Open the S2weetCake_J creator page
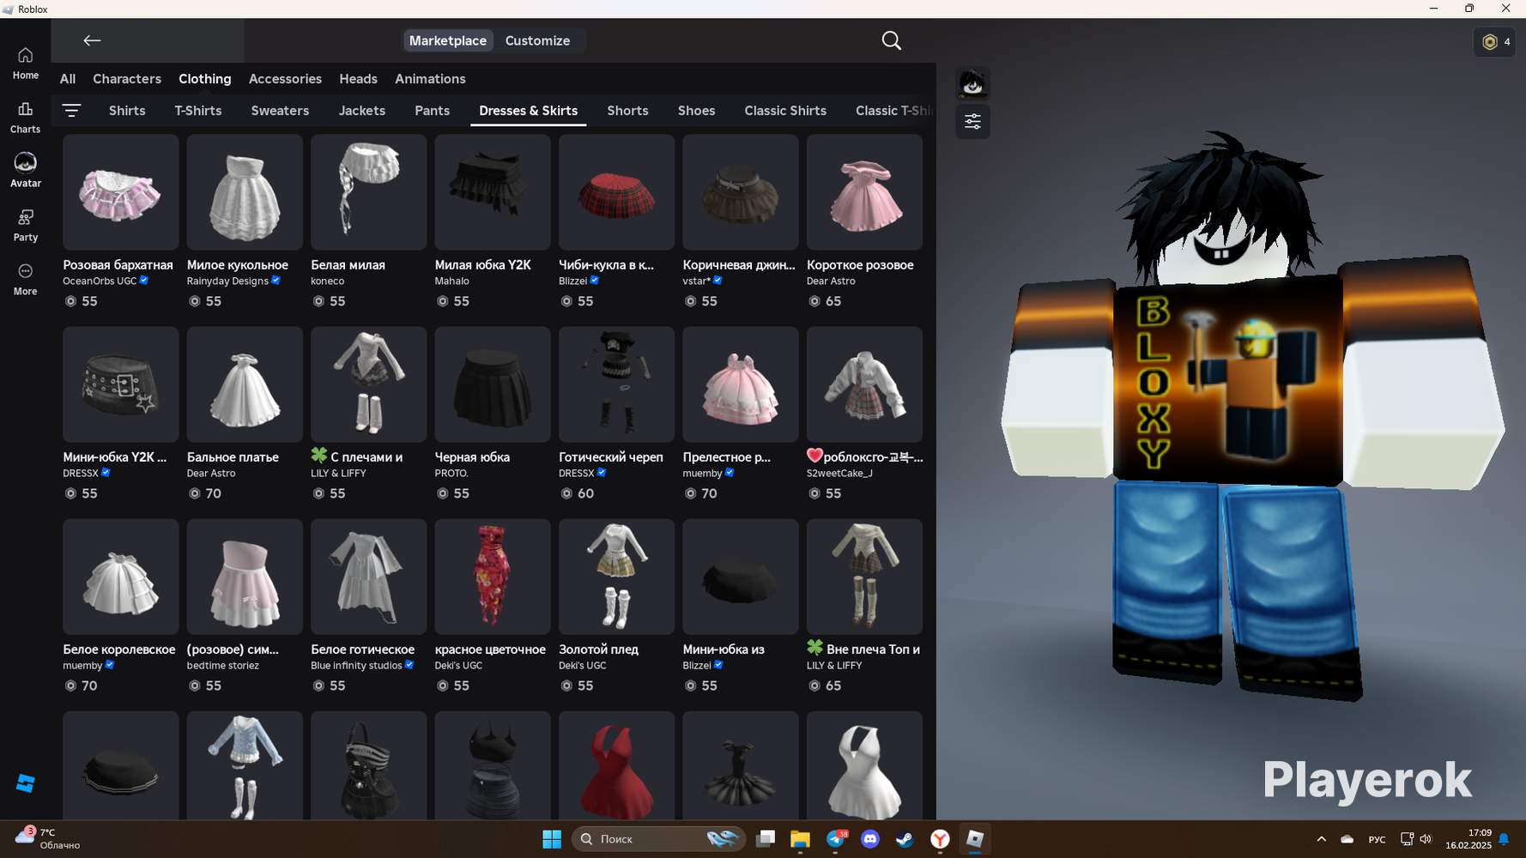 point(839,474)
